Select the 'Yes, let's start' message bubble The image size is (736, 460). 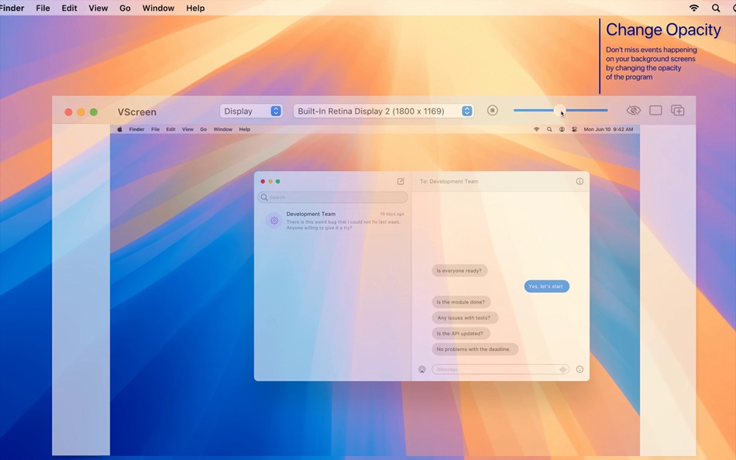tap(547, 286)
